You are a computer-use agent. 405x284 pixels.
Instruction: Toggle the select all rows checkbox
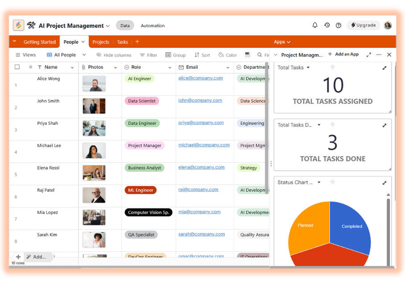[x=17, y=67]
